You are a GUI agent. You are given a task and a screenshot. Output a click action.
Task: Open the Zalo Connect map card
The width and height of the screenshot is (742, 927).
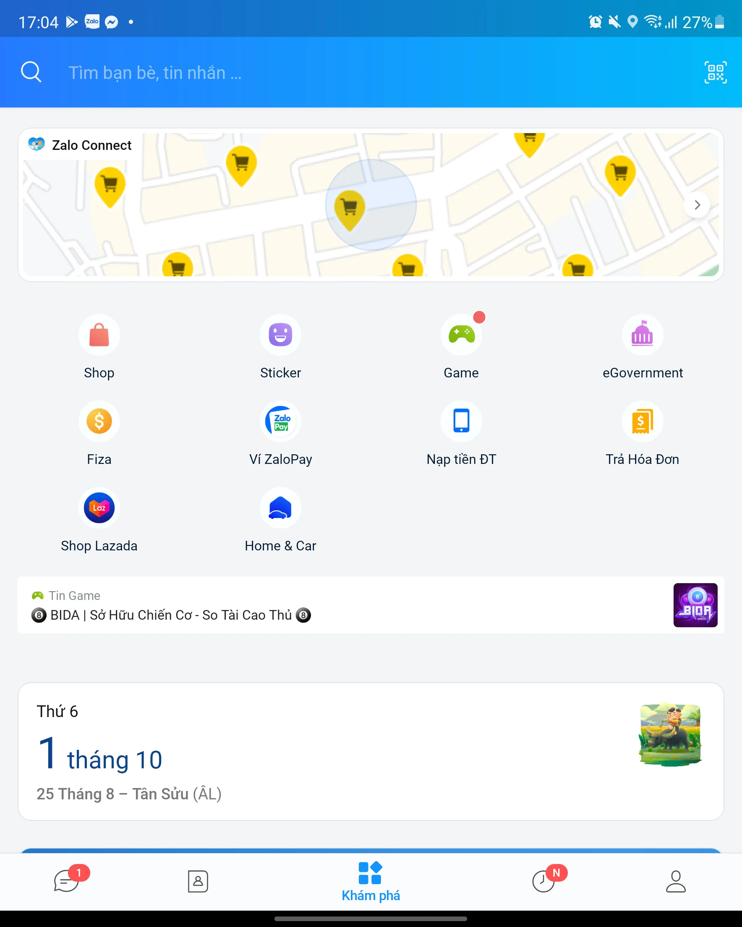(371, 205)
